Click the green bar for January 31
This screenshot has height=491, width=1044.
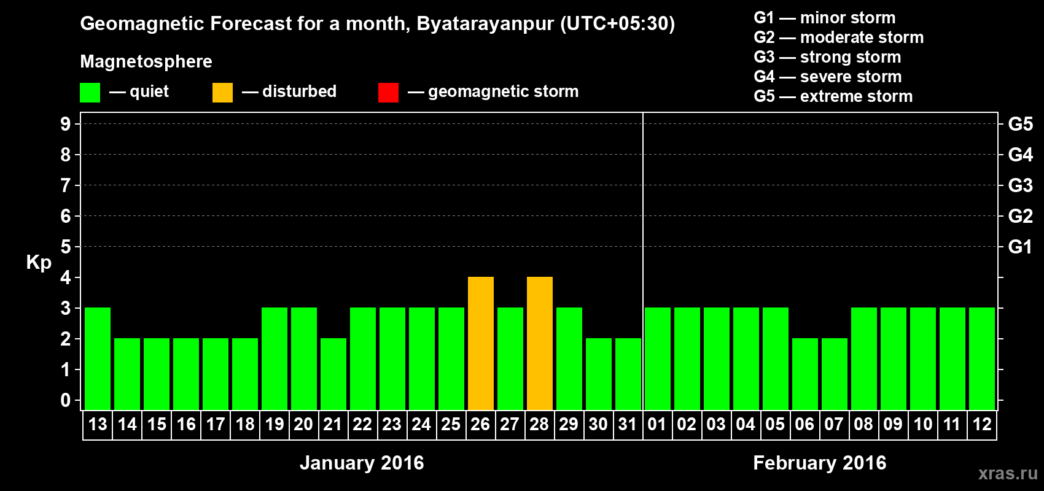(x=628, y=374)
